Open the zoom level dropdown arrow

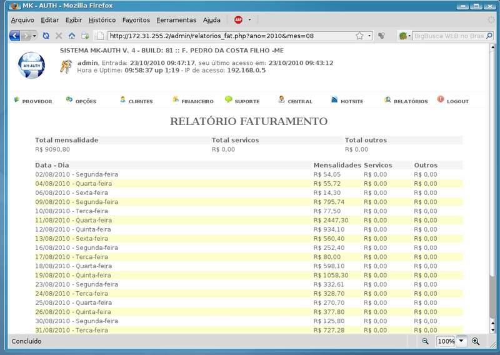point(461,341)
